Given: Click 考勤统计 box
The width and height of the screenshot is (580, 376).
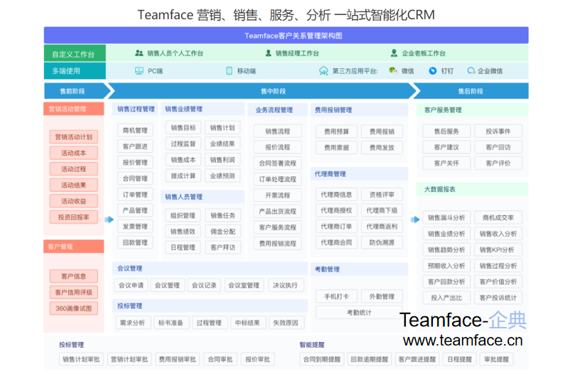Looking at the screenshot, I should coord(359,313).
